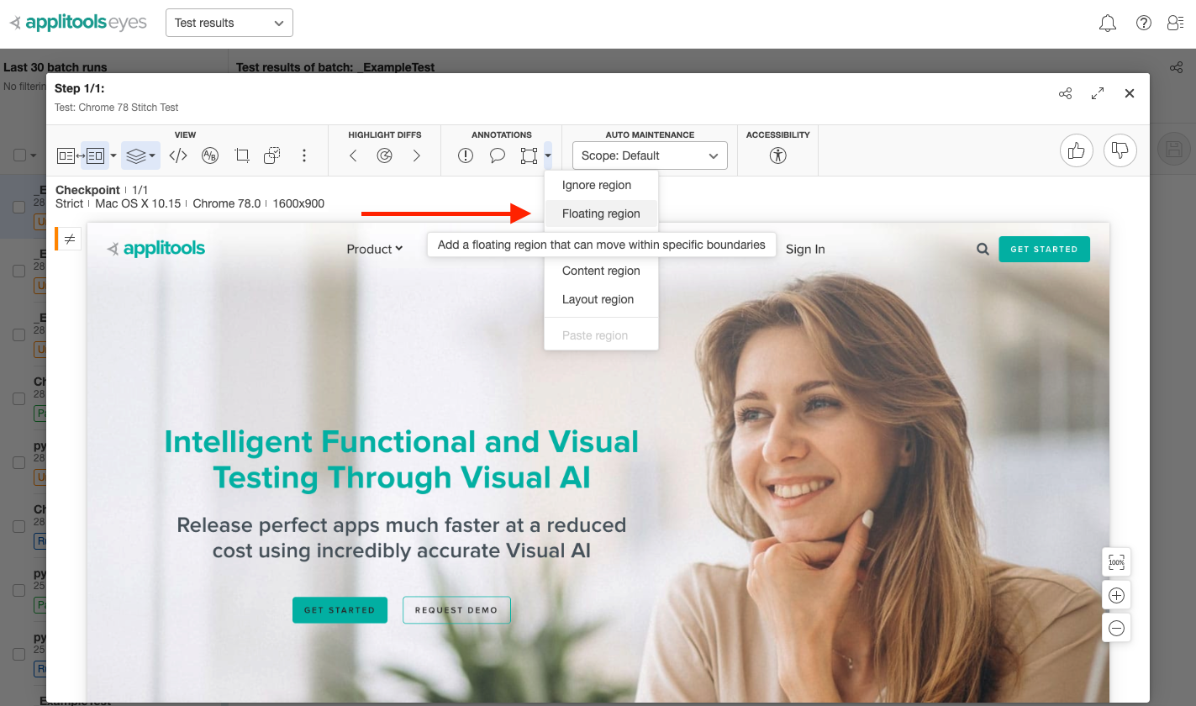Click Sign In in the screenshot

point(805,249)
